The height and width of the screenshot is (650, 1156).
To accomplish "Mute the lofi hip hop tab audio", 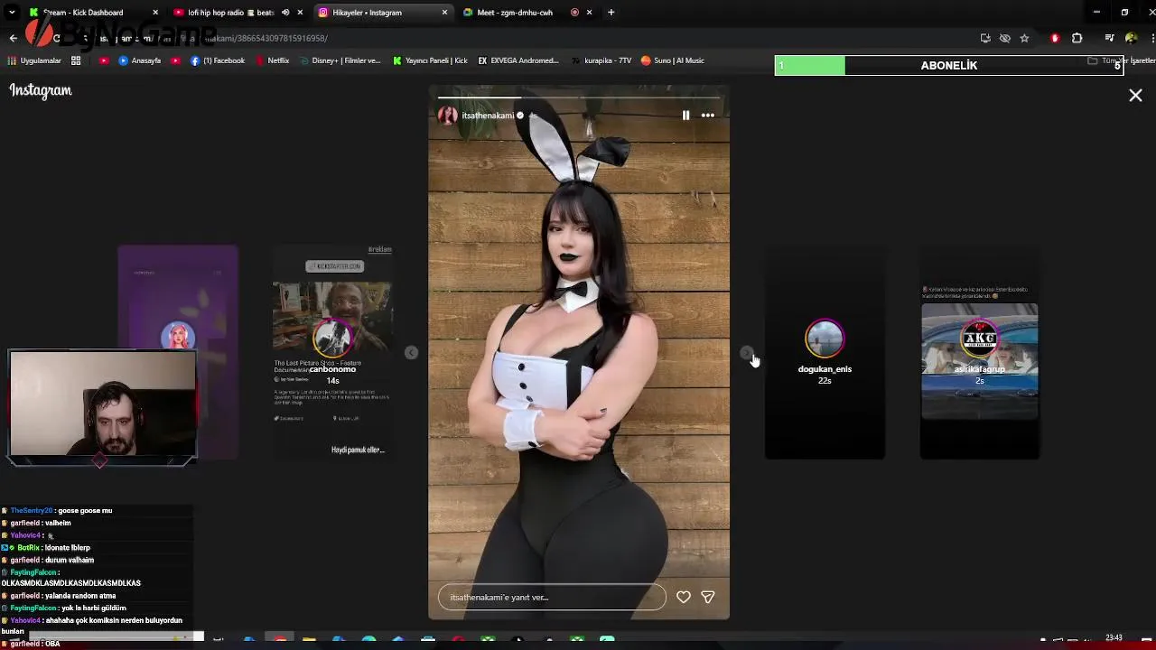I will click(285, 13).
